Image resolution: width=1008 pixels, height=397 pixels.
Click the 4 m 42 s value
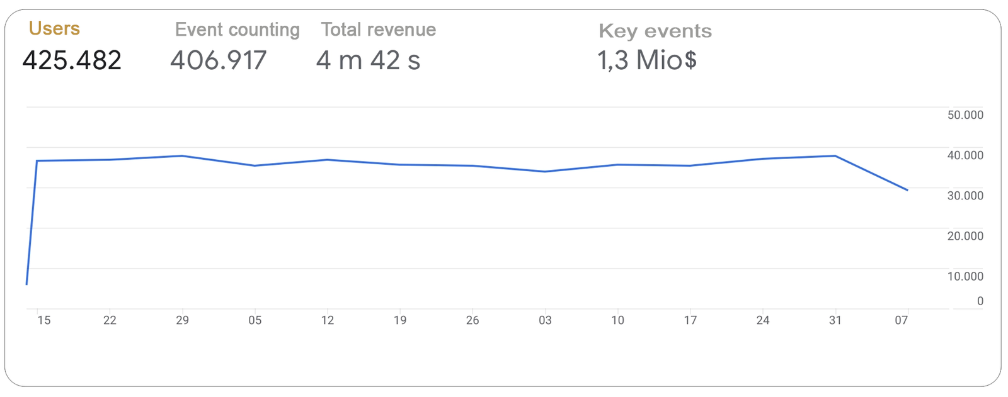pyautogui.click(x=368, y=60)
